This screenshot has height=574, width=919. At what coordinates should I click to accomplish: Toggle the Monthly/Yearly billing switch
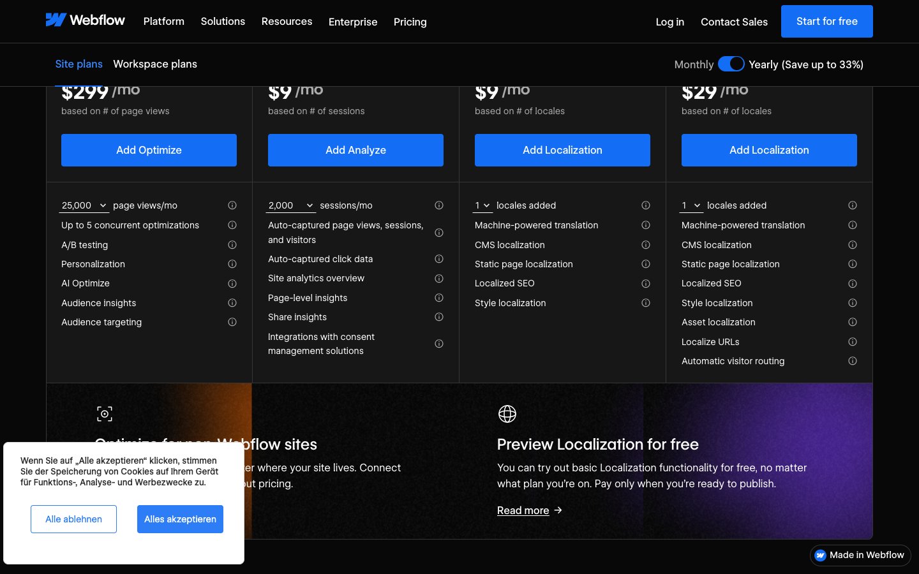pyautogui.click(x=731, y=64)
